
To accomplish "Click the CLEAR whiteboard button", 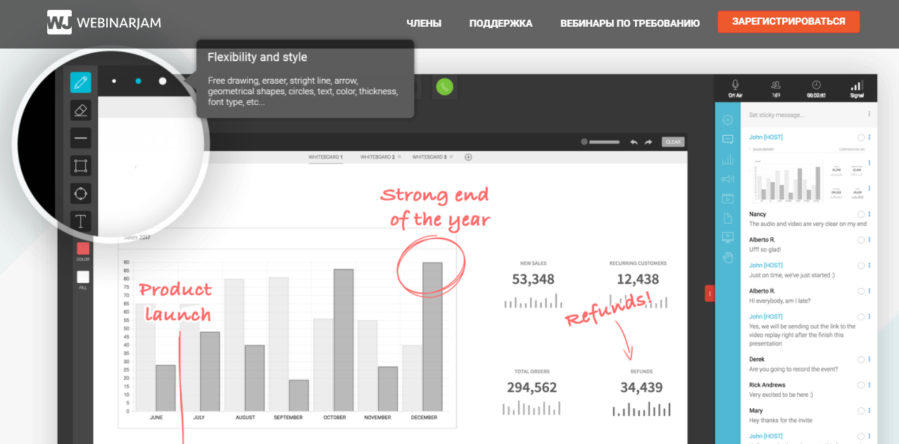I will click(673, 141).
